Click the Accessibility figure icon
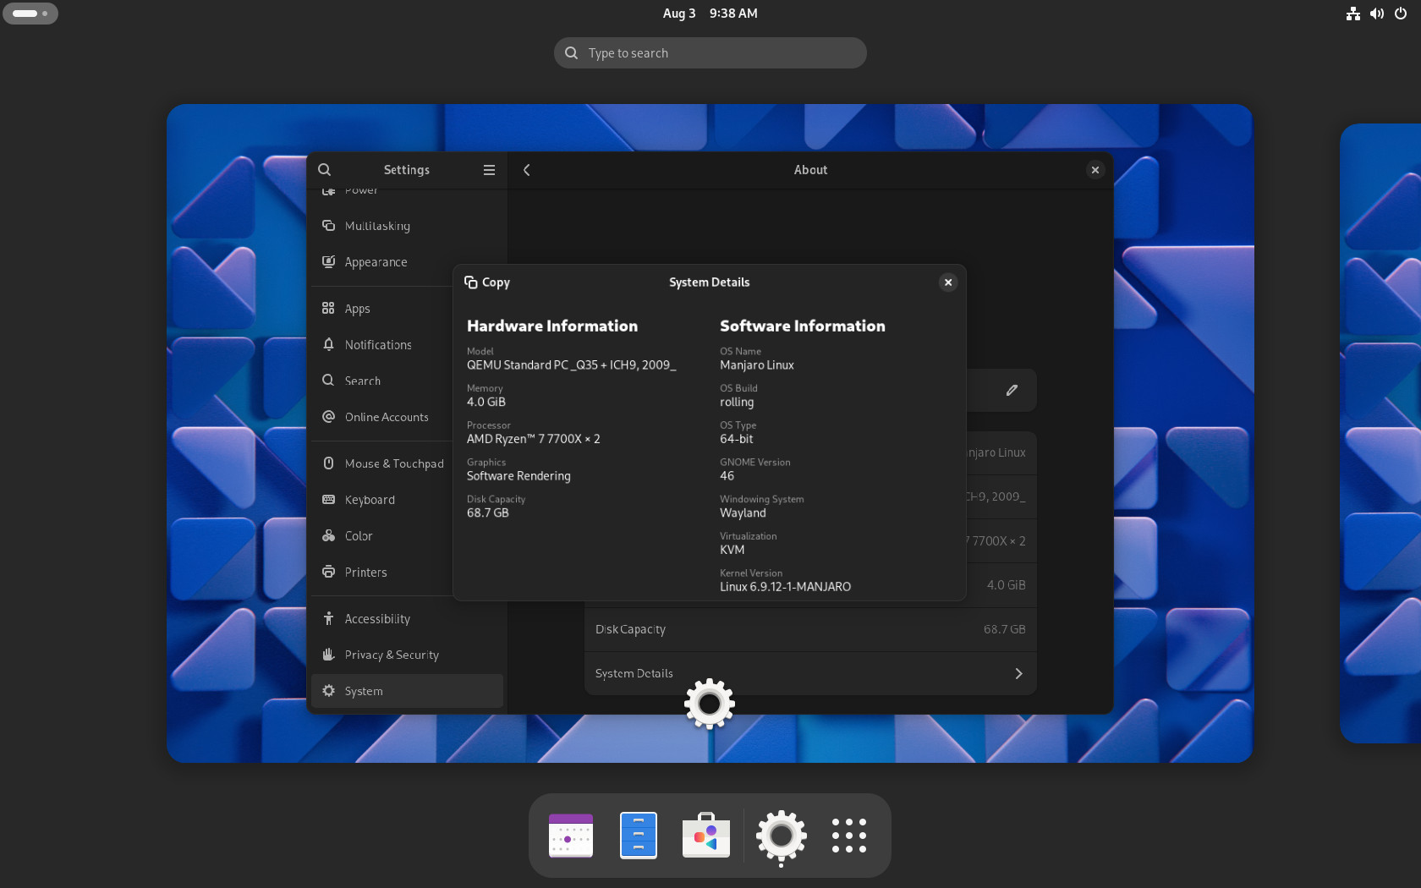1421x888 pixels. (328, 619)
